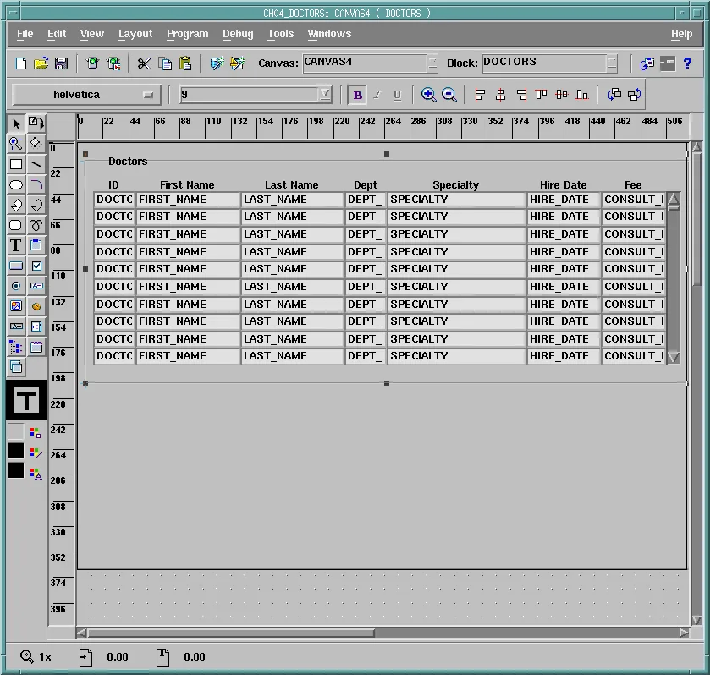Align selected objects right

(521, 95)
